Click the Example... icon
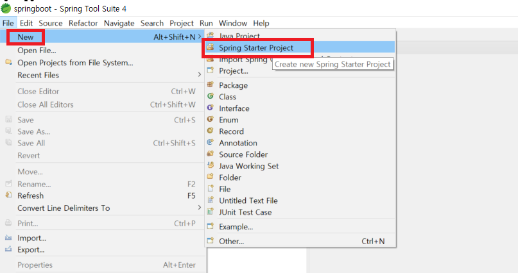Viewport: 518px width, 273px height. point(210,226)
